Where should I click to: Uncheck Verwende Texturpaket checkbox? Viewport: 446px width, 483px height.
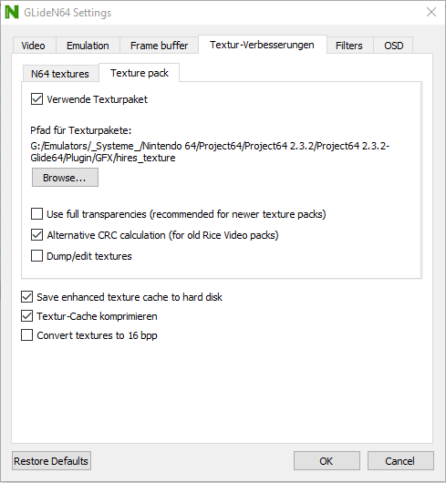point(36,99)
